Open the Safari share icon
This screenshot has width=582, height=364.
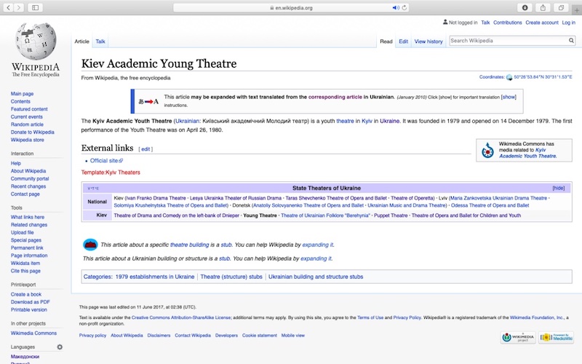(543, 7)
